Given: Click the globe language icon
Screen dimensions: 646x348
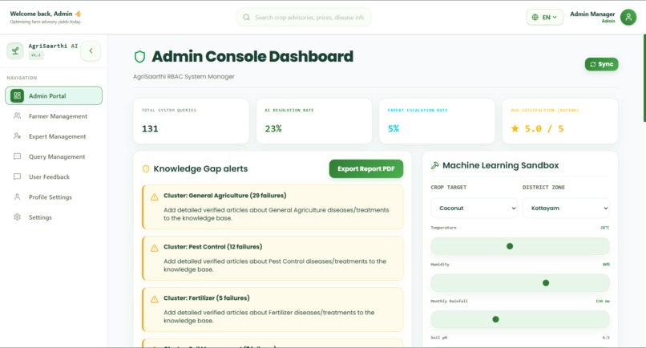Looking at the screenshot, I should coord(535,18).
